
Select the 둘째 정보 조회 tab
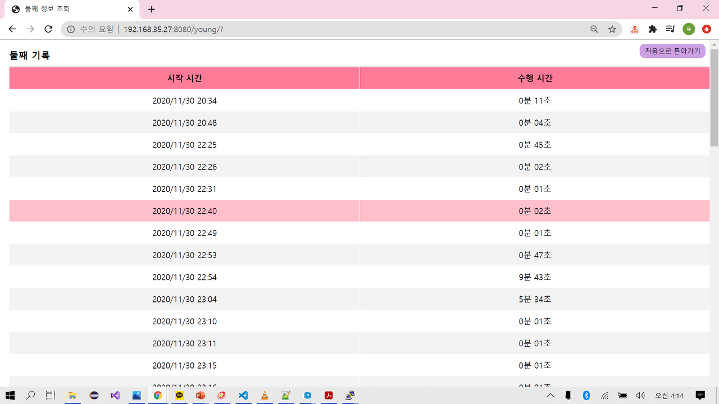tap(67, 10)
